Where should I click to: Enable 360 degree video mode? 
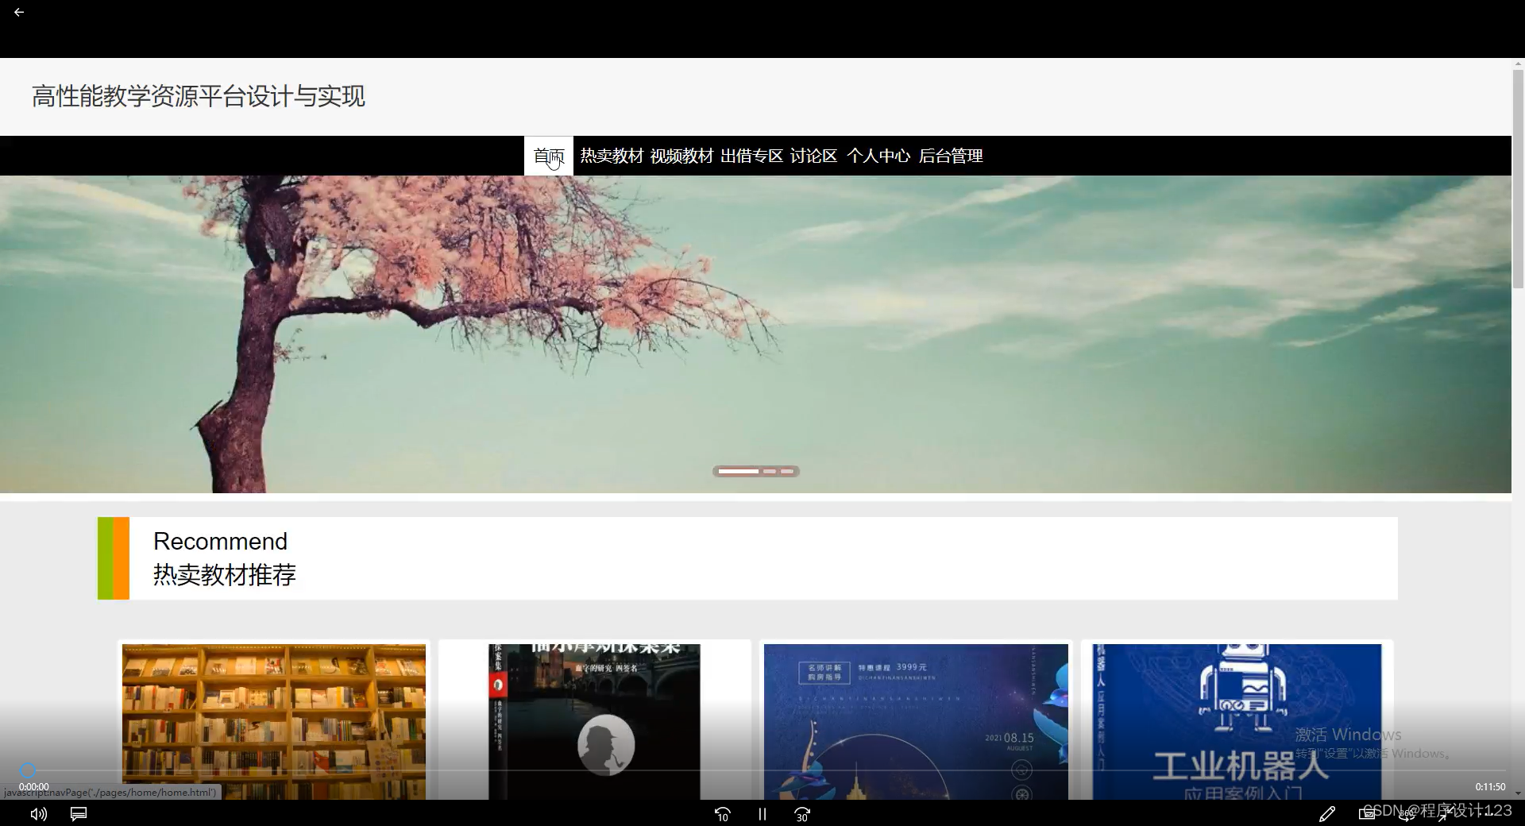coord(1407,814)
